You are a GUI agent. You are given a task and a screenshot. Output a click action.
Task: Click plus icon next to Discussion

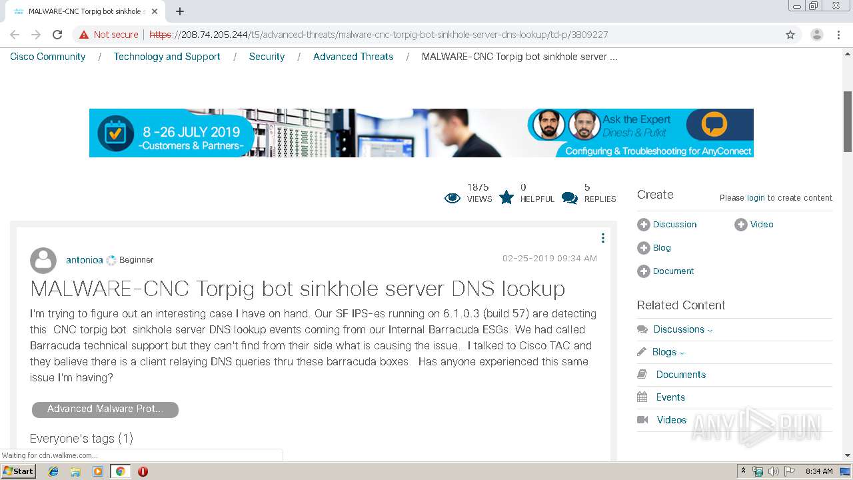click(x=643, y=225)
